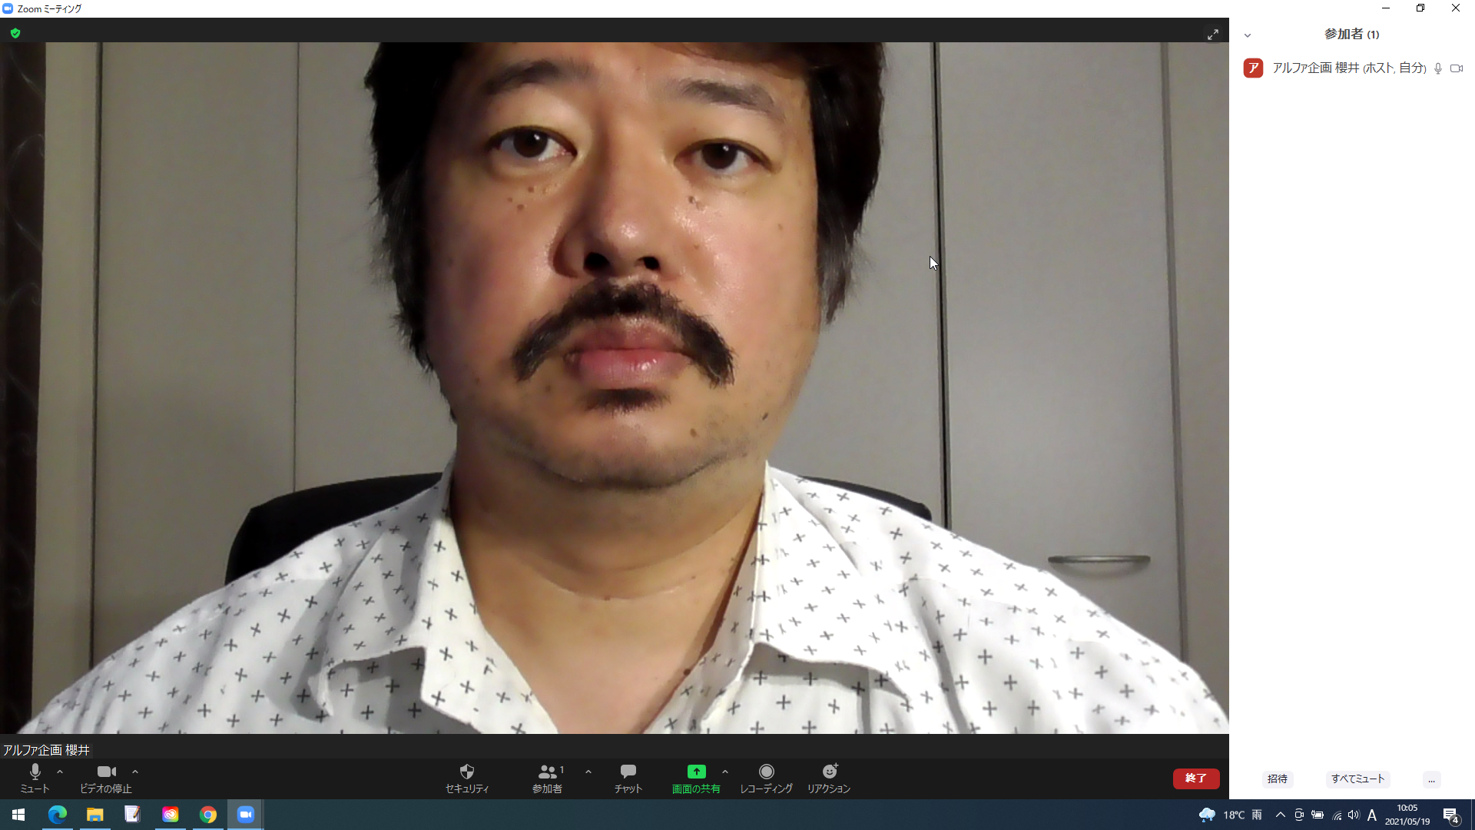The image size is (1475, 830).
Task: Click the participant's microphone status icon
Action: (x=1438, y=68)
